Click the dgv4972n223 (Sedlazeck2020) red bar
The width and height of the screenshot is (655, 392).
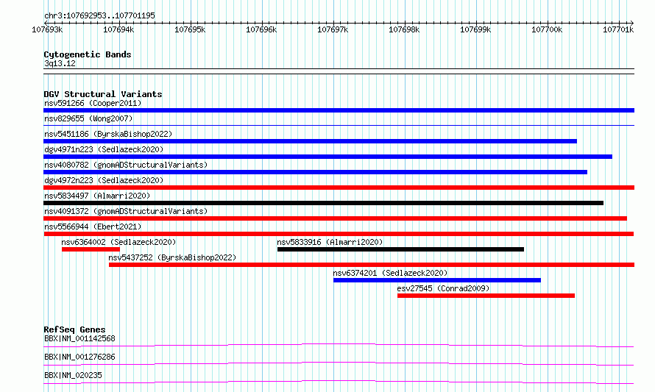pos(339,188)
